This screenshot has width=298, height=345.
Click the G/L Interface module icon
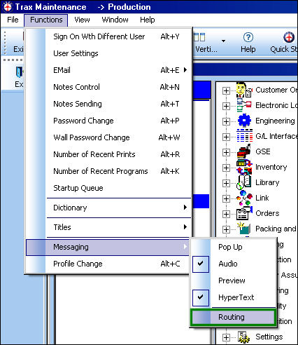click(245, 135)
